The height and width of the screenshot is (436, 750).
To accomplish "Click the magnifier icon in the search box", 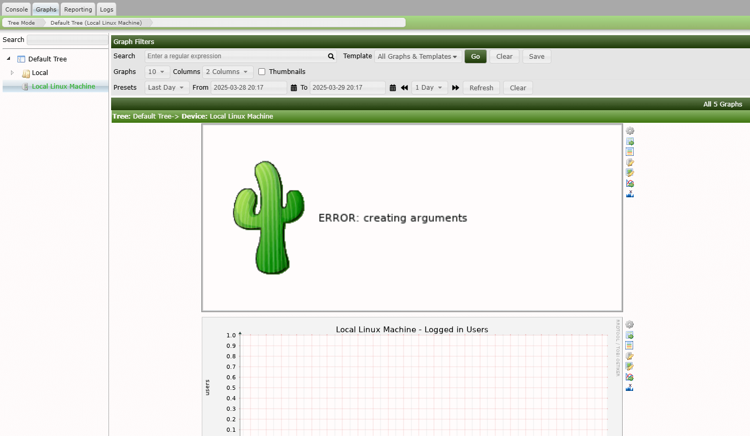I will pyautogui.click(x=331, y=56).
